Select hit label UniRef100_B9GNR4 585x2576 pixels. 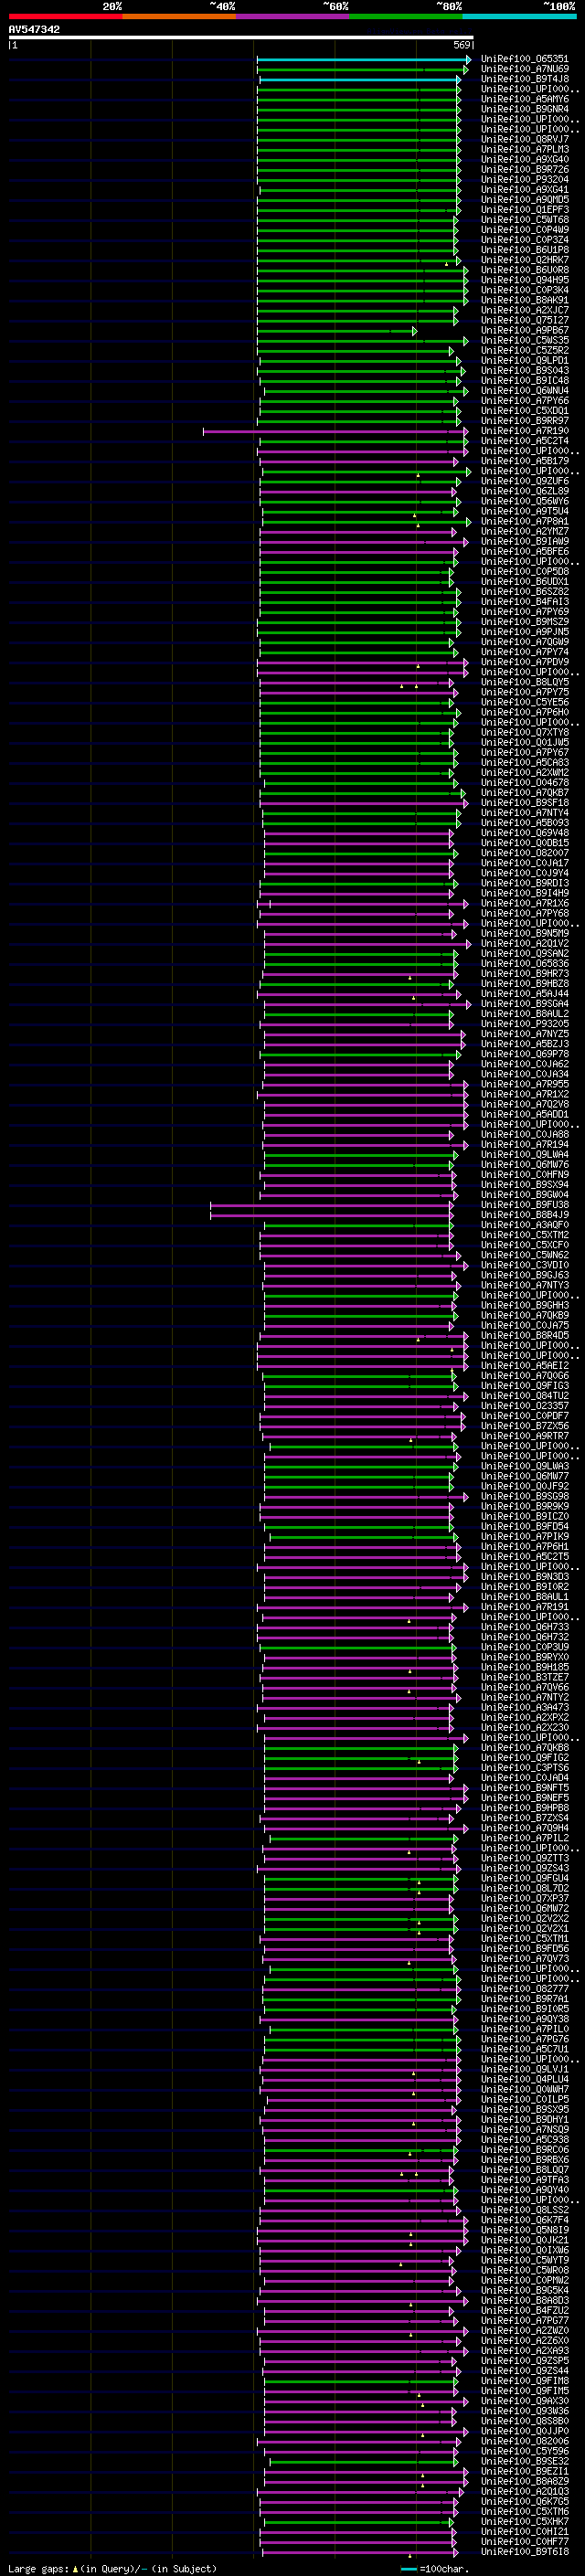(525, 109)
